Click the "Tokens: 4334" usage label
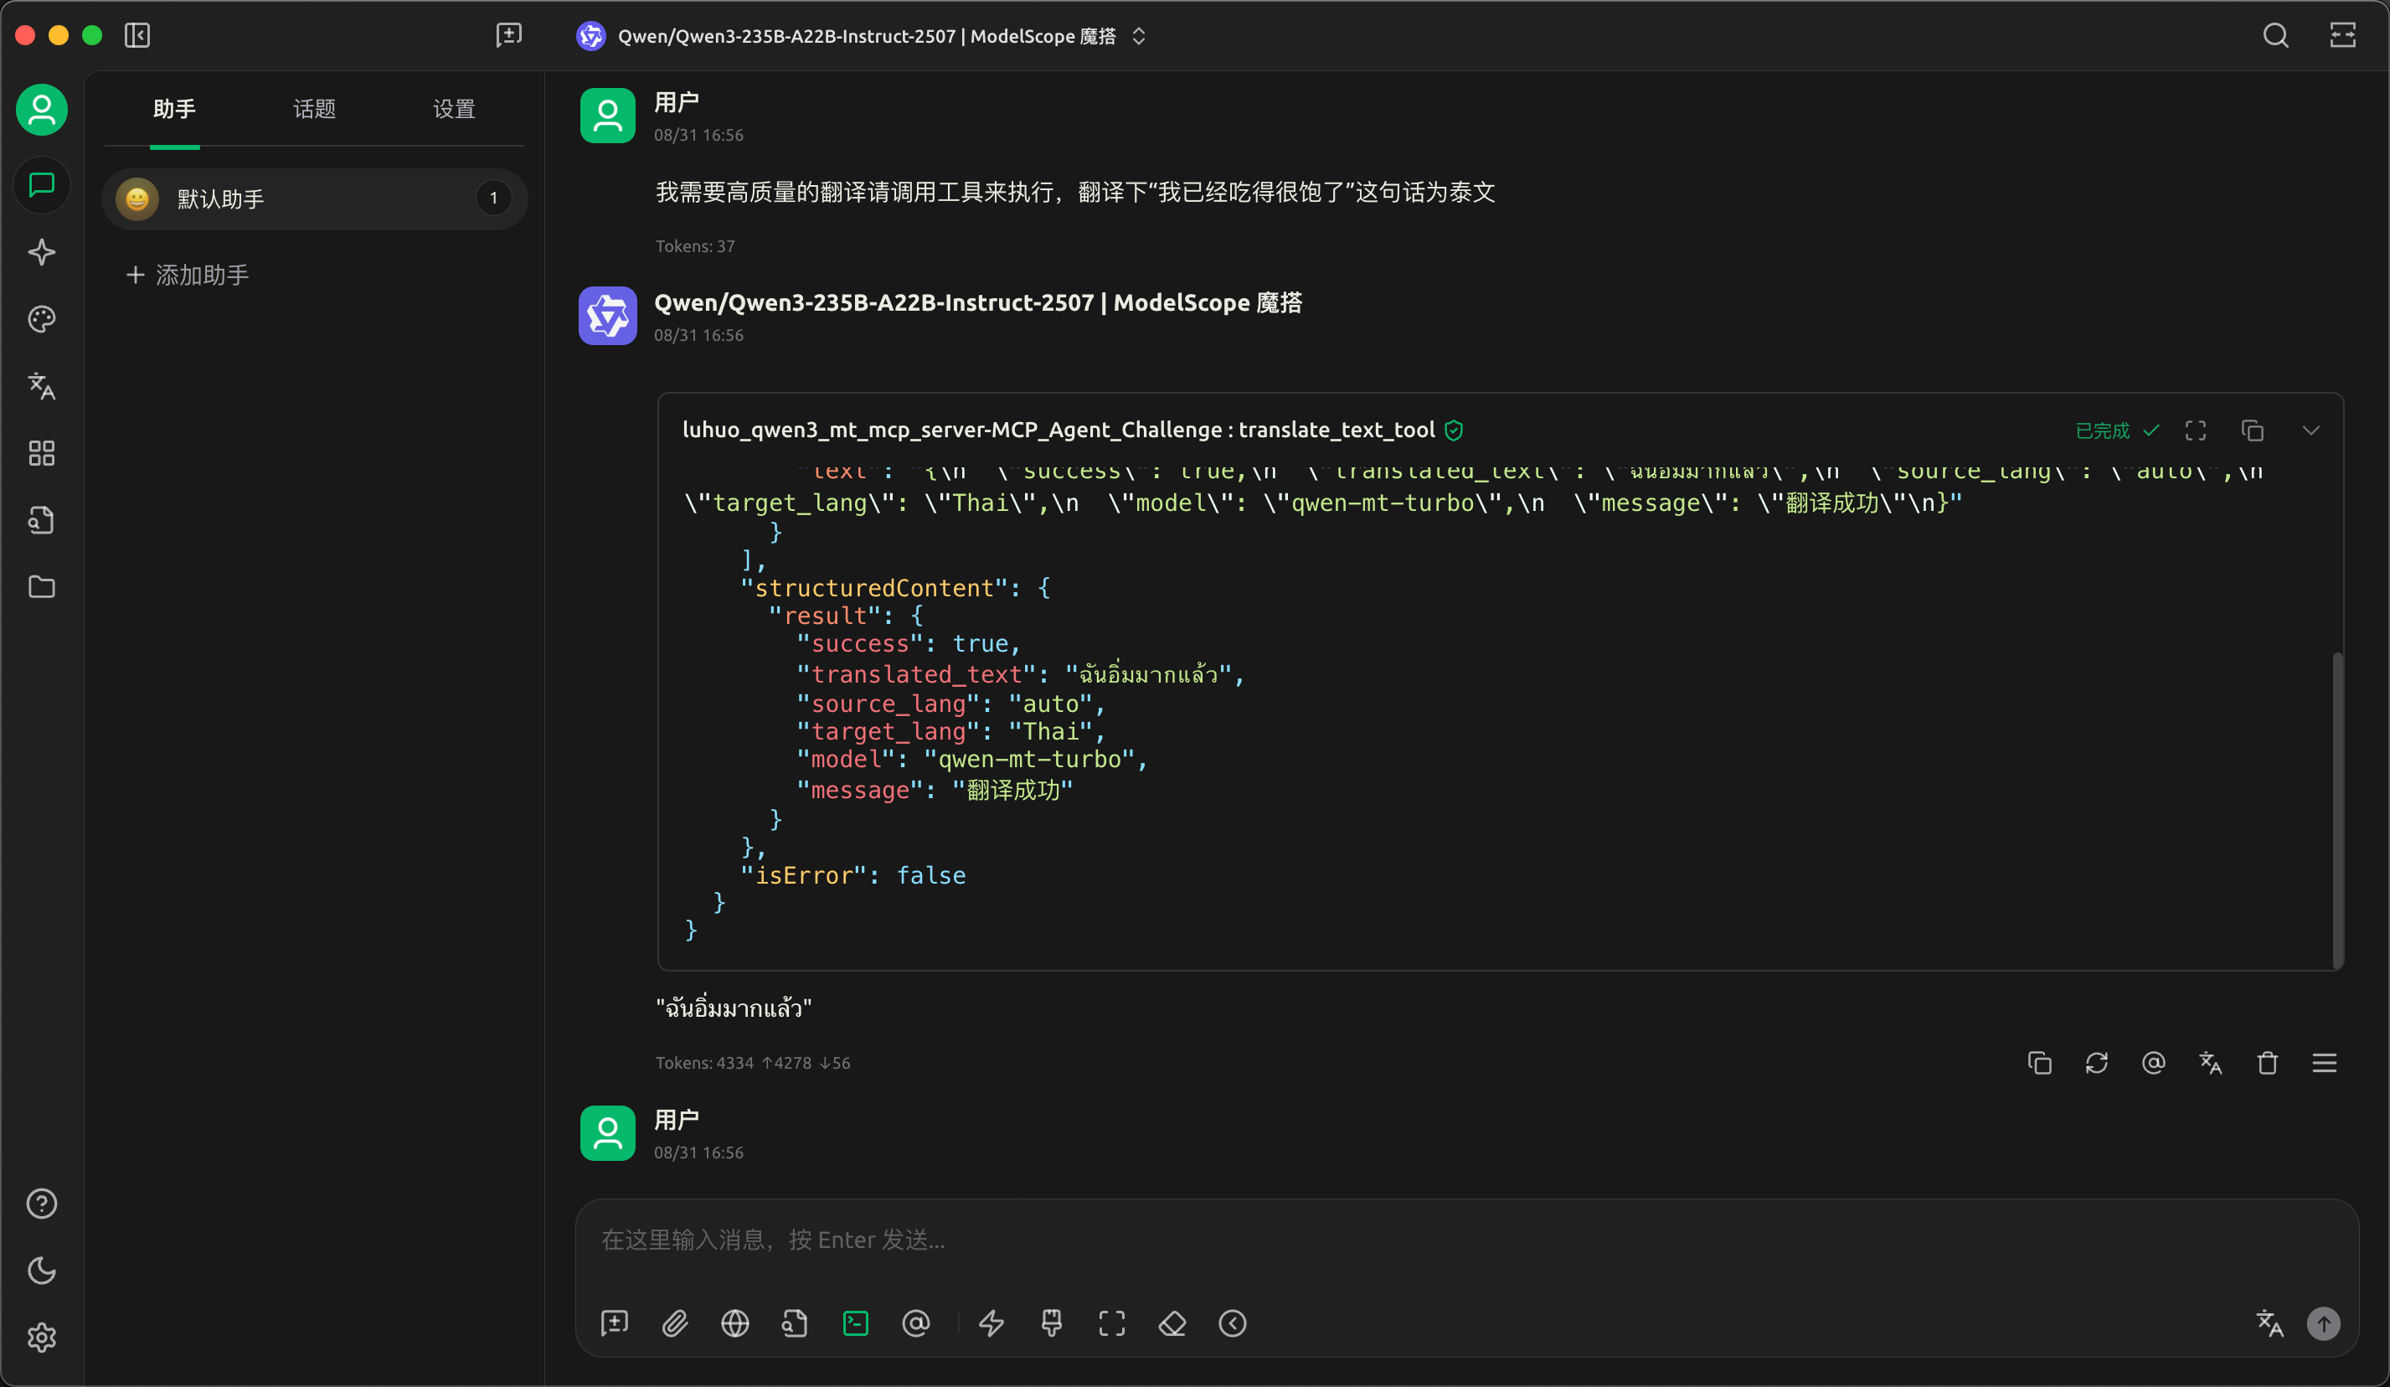This screenshot has width=2390, height=1387. tap(753, 1064)
